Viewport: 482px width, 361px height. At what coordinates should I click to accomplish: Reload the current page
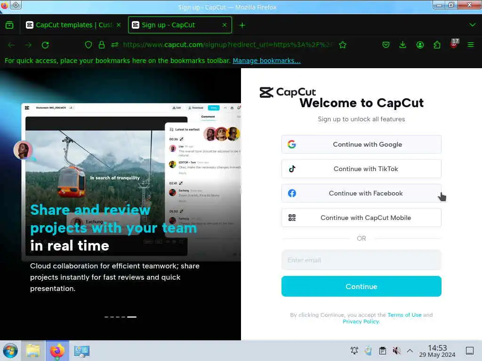(x=45, y=45)
